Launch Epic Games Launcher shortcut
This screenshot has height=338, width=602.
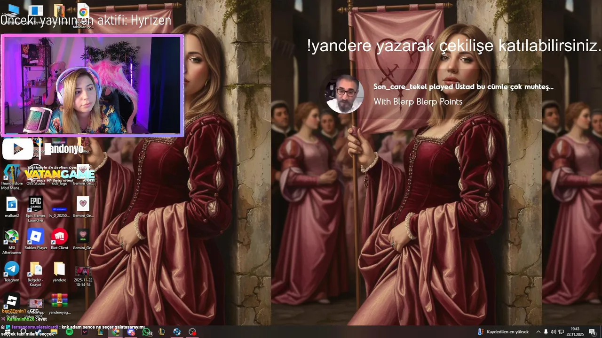click(x=36, y=209)
